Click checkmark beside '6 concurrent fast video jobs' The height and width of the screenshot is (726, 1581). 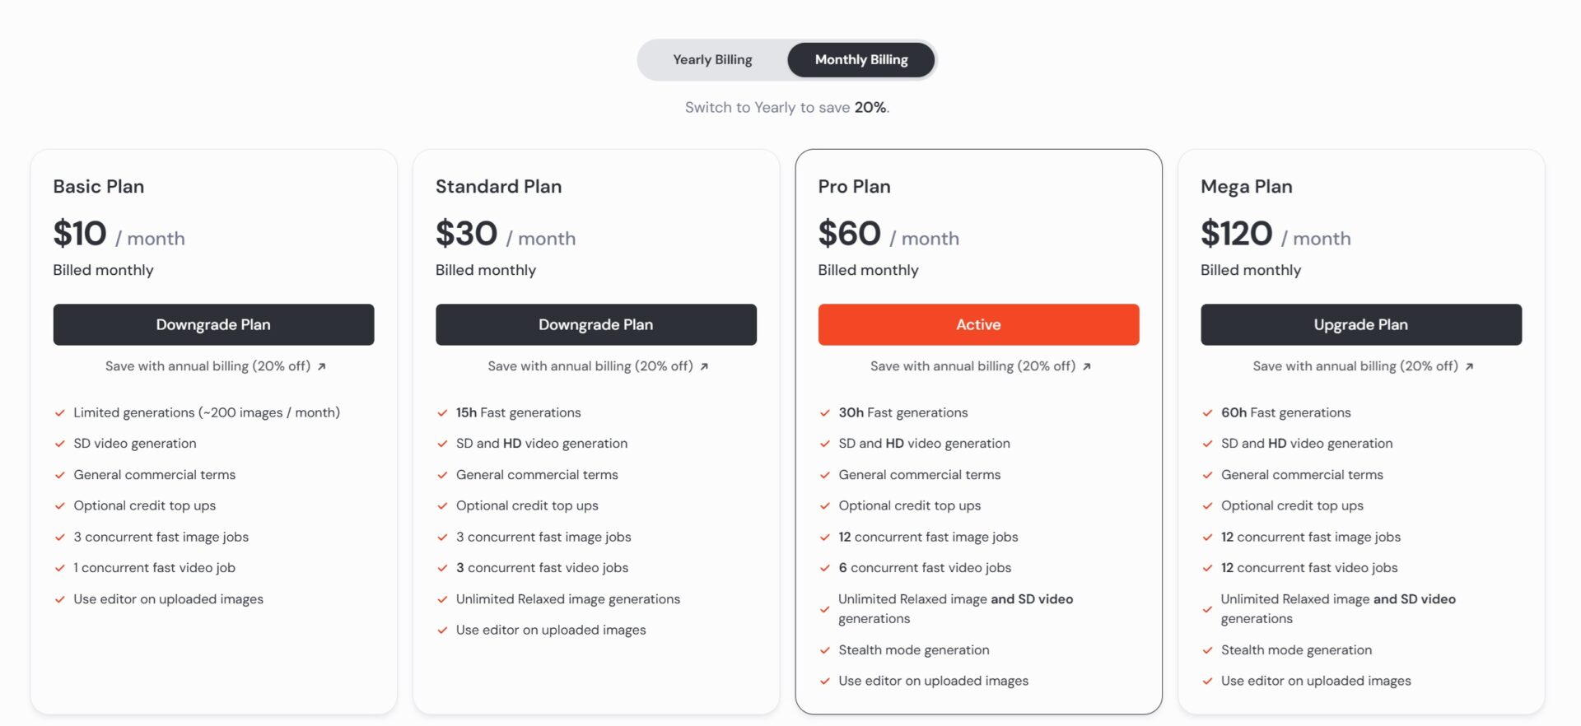[825, 568]
